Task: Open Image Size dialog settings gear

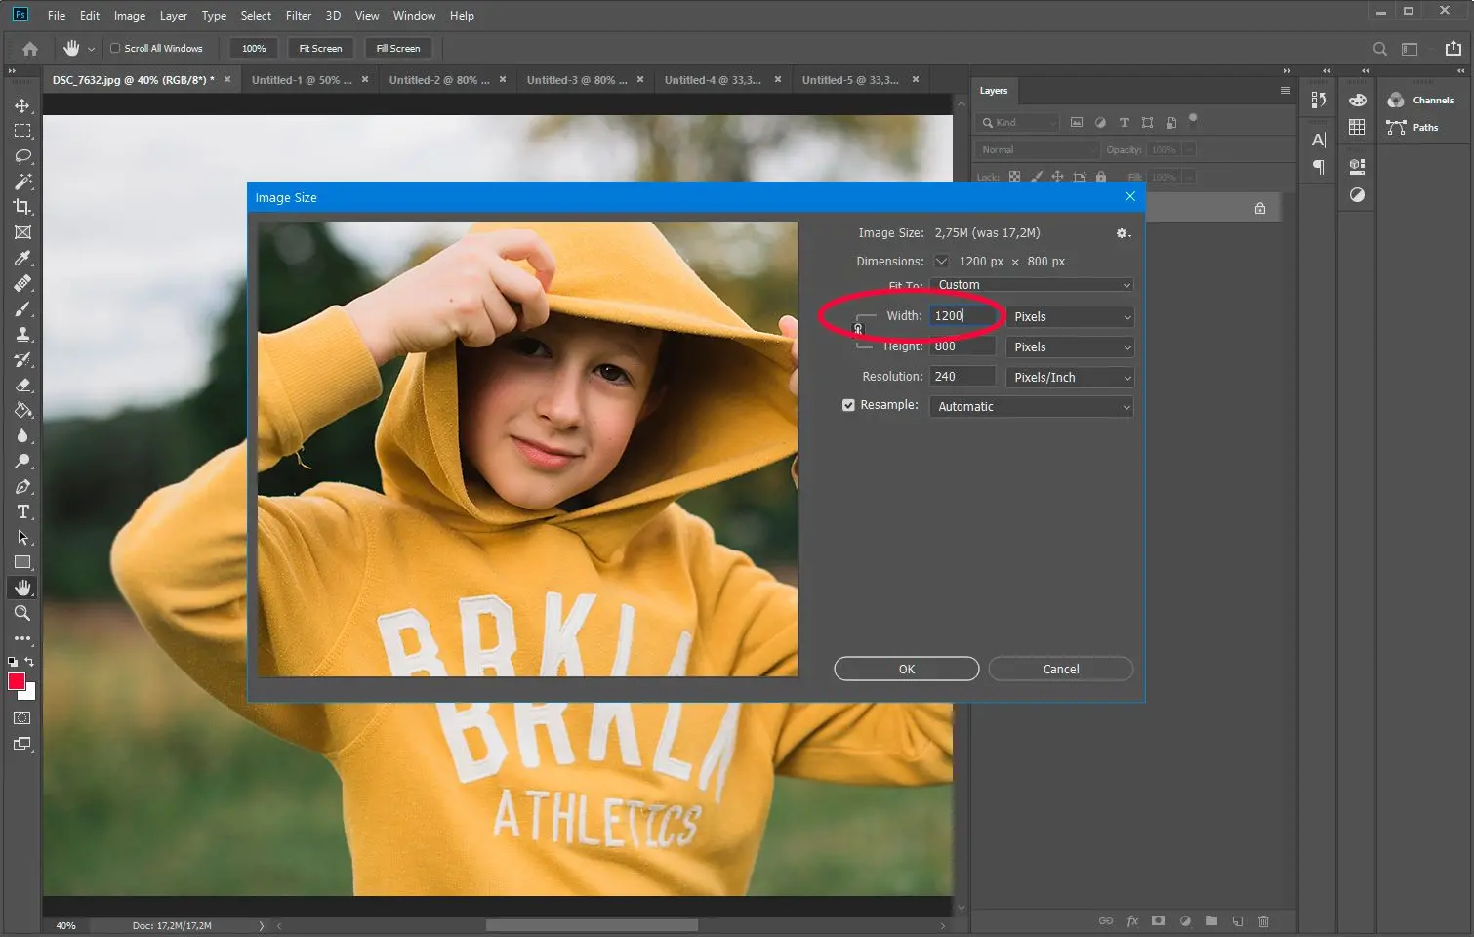Action: coord(1122,233)
